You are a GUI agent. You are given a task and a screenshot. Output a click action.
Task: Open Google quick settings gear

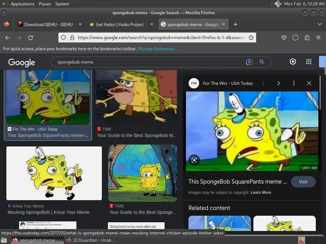point(293,62)
